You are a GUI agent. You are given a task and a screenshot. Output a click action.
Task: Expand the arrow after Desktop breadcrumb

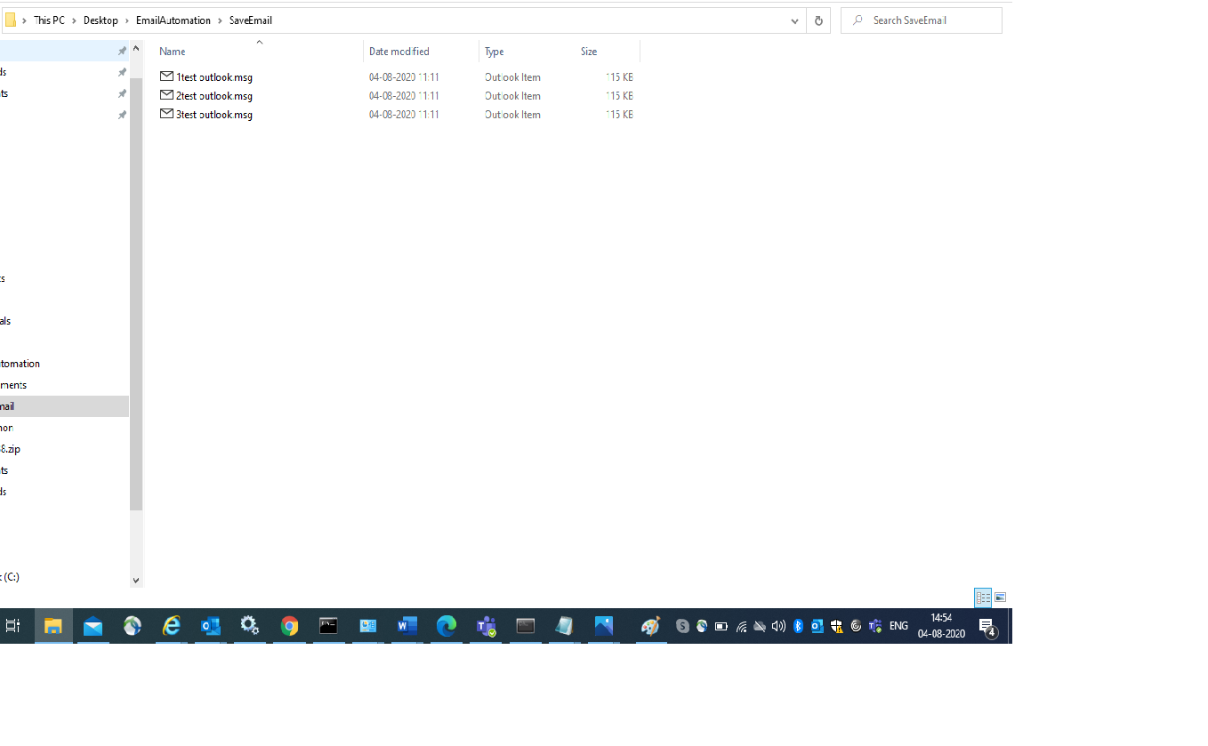pos(127,20)
